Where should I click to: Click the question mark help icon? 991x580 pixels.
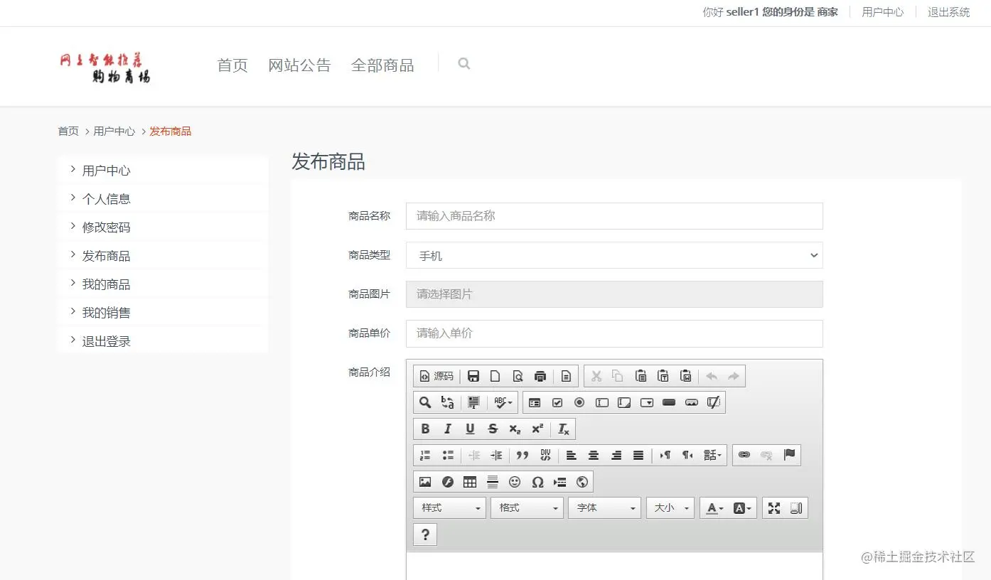[x=425, y=535]
